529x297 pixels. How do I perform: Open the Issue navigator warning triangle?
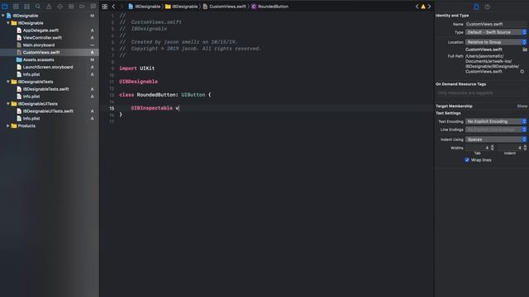49,7
